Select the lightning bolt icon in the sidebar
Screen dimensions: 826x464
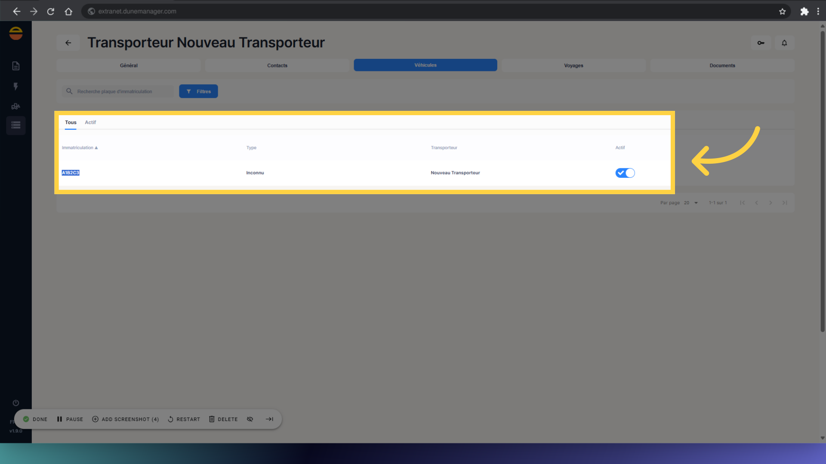tap(15, 86)
